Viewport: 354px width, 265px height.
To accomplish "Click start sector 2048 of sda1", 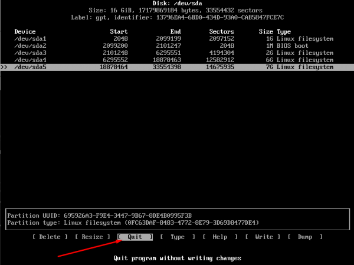I will coord(120,38).
